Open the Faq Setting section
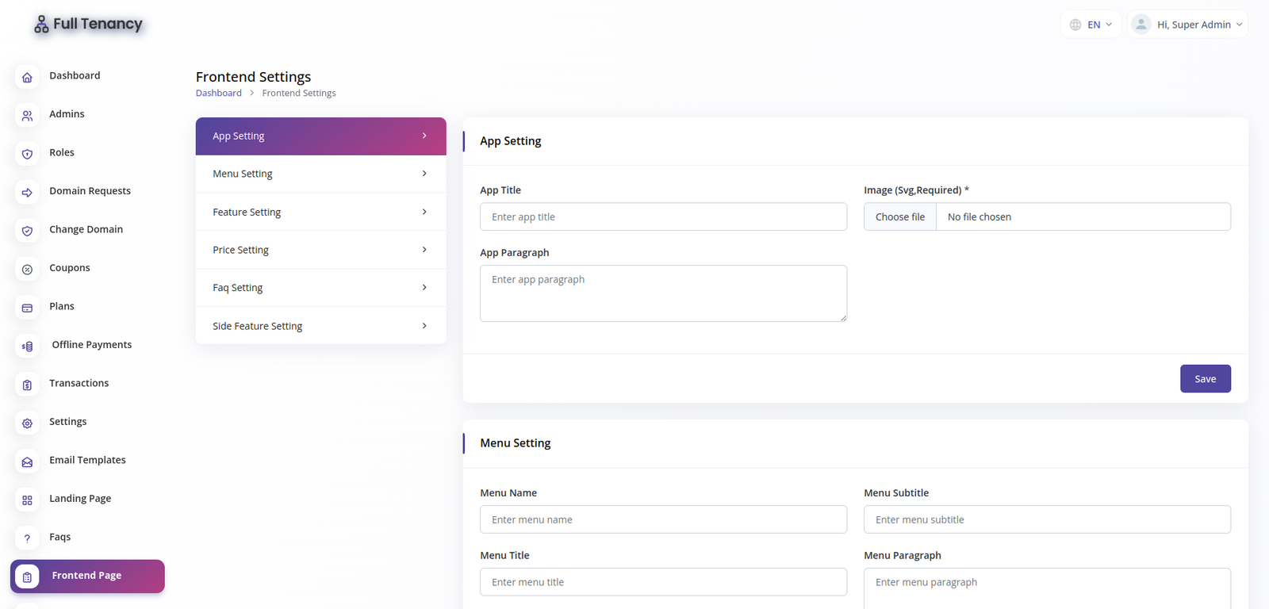The width and height of the screenshot is (1269, 609). [320, 288]
